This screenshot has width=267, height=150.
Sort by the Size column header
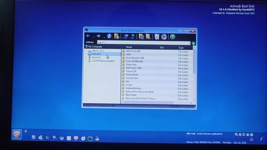162,47
